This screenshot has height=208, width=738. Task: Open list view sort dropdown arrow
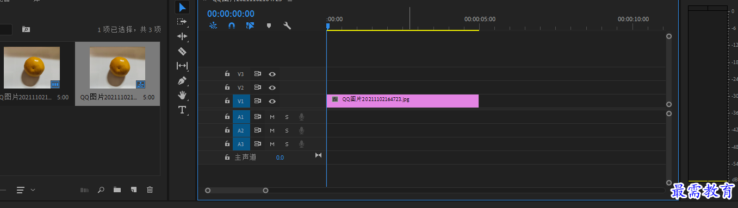(33, 190)
